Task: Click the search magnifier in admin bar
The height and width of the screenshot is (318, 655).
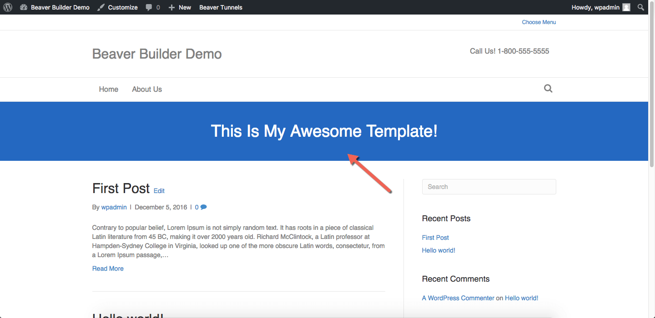Action: tap(640, 7)
